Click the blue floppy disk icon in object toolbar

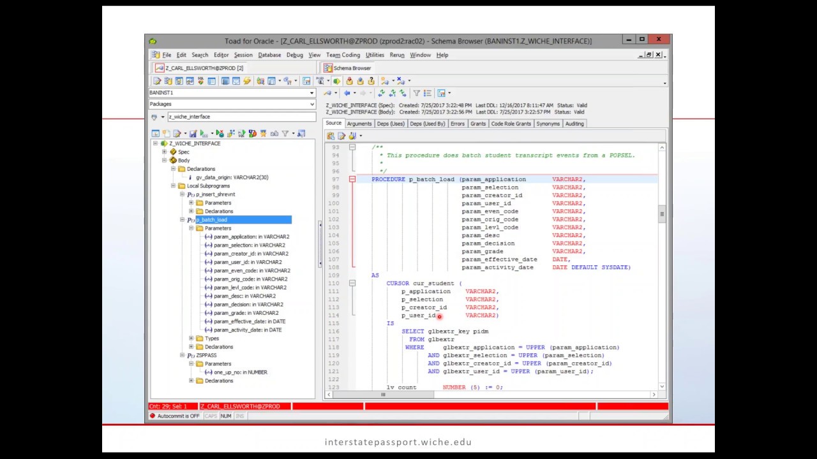193,134
